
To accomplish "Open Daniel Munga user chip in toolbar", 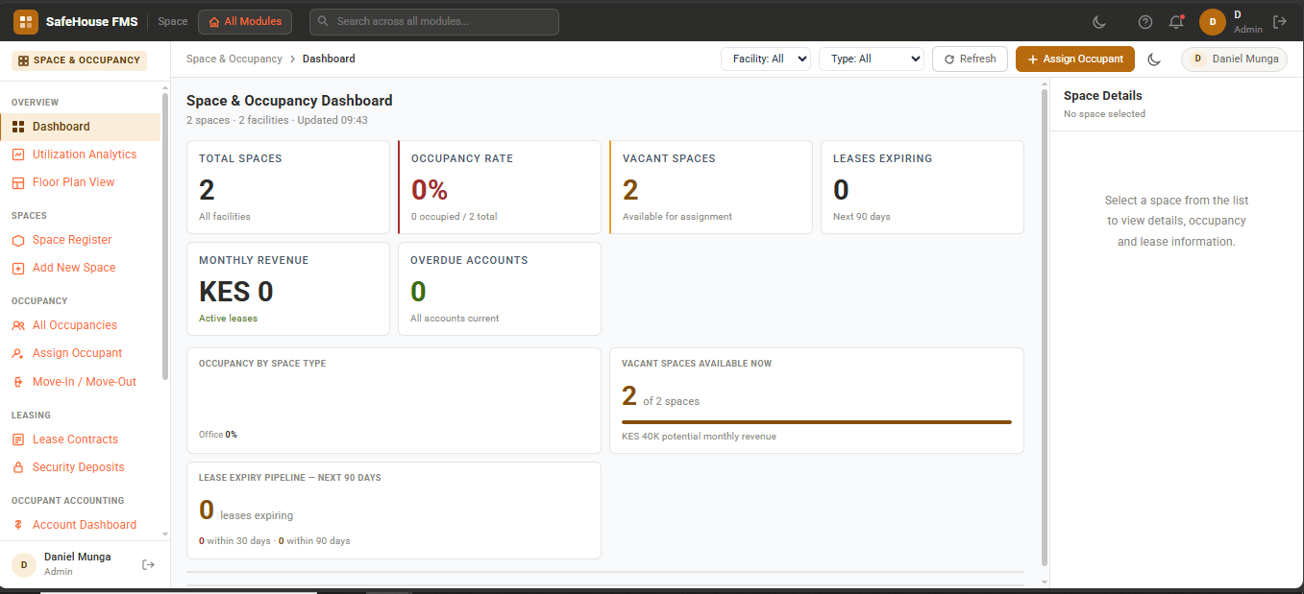I will (x=1235, y=59).
